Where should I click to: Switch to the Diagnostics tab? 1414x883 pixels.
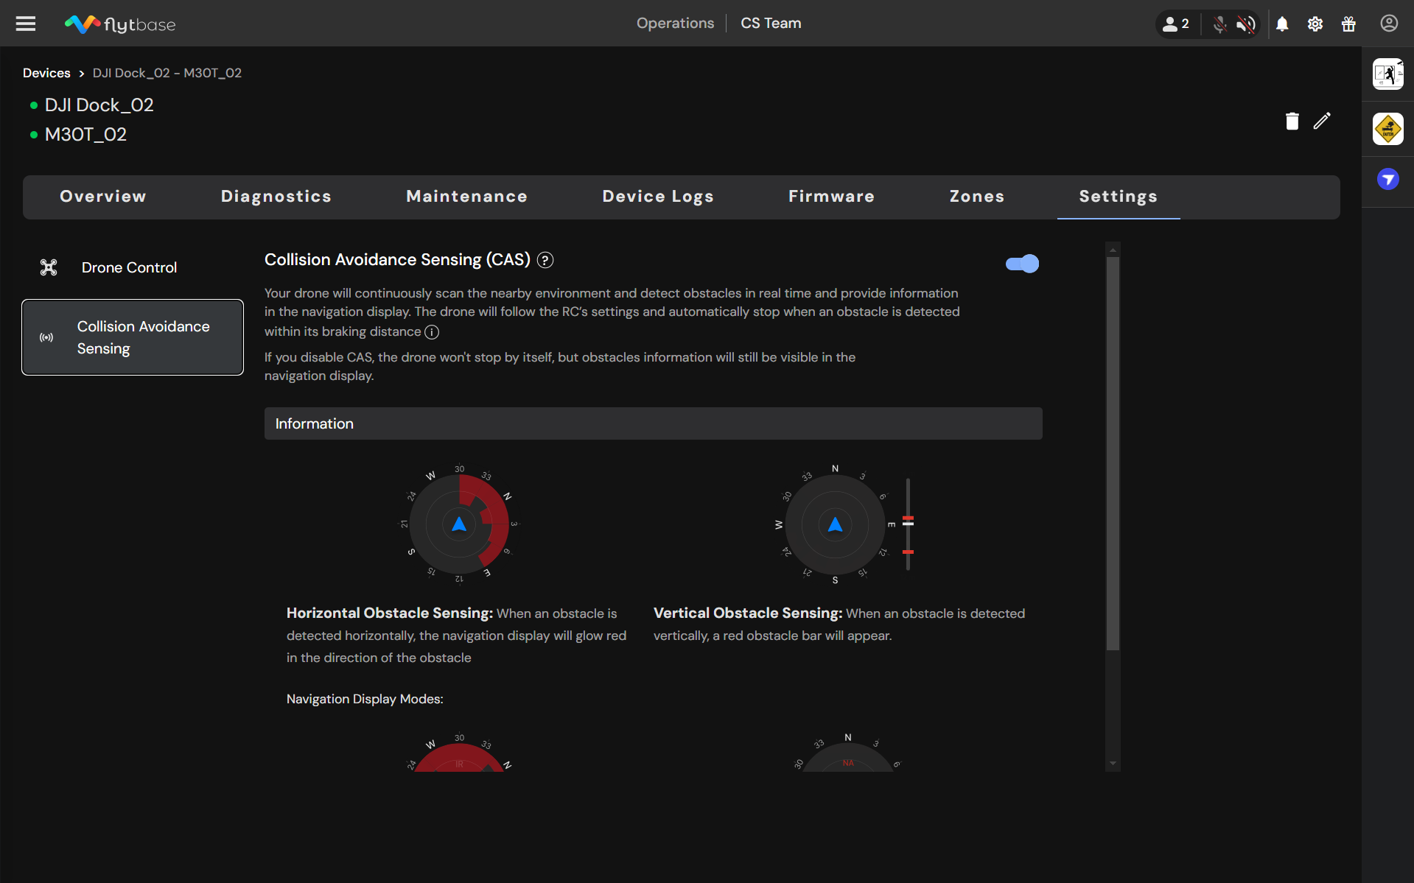[276, 197]
